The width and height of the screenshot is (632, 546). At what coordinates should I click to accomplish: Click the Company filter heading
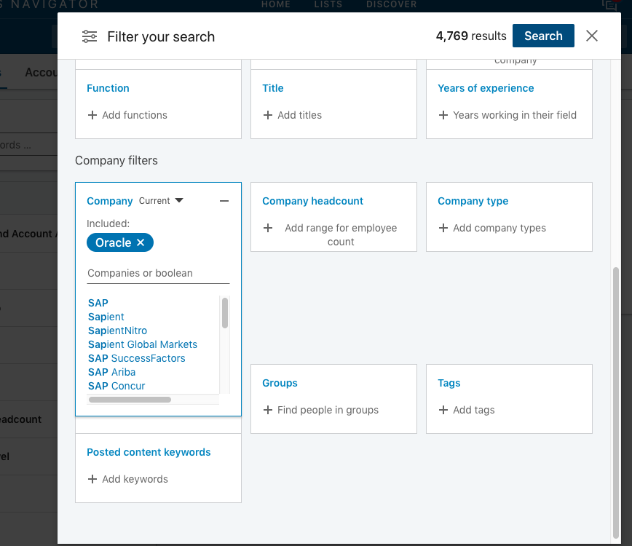pyautogui.click(x=110, y=201)
